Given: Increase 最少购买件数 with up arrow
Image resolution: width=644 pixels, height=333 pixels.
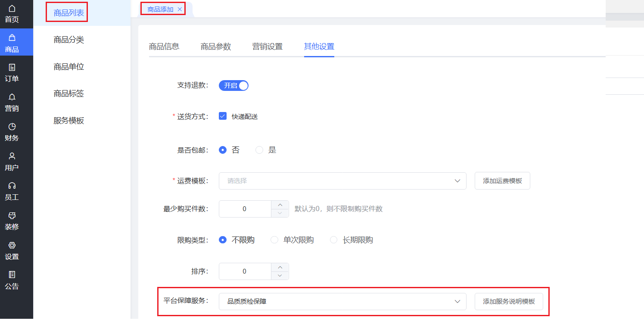Looking at the screenshot, I should point(280,205).
